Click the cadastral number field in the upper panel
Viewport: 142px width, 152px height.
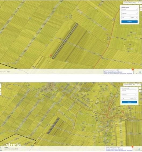128,18
